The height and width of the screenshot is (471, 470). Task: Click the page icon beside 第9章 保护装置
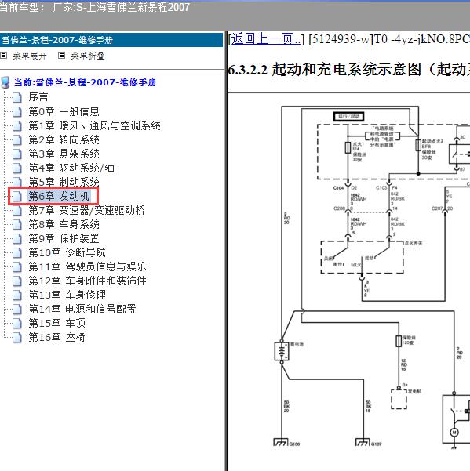pyautogui.click(x=17, y=238)
